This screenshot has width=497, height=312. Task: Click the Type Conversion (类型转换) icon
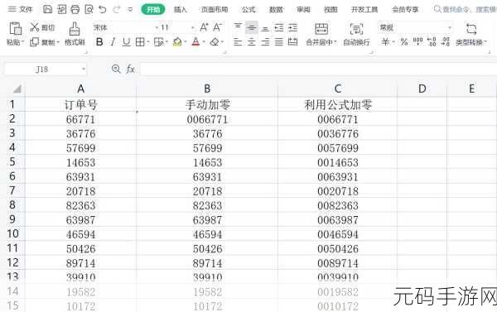pyautogui.click(x=471, y=29)
